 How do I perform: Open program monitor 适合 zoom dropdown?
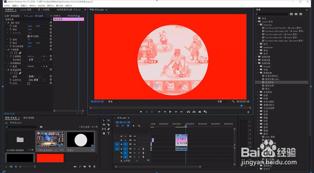[x=114, y=102]
